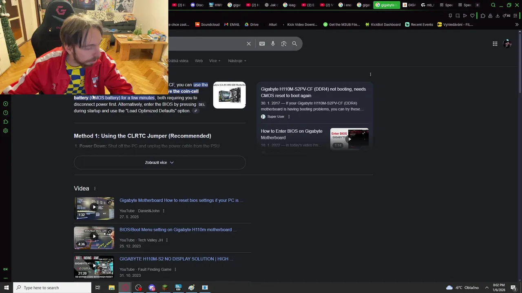This screenshot has width=522, height=293.
Task: Expand the Více dropdown filter
Action: (x=215, y=61)
